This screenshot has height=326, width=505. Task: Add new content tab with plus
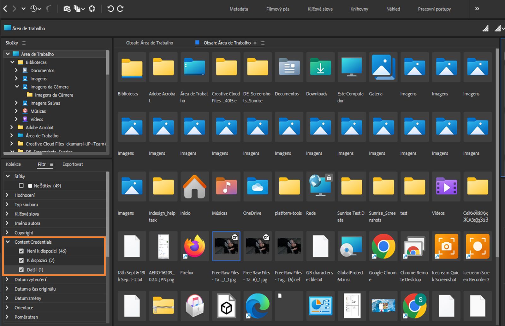[x=255, y=43]
